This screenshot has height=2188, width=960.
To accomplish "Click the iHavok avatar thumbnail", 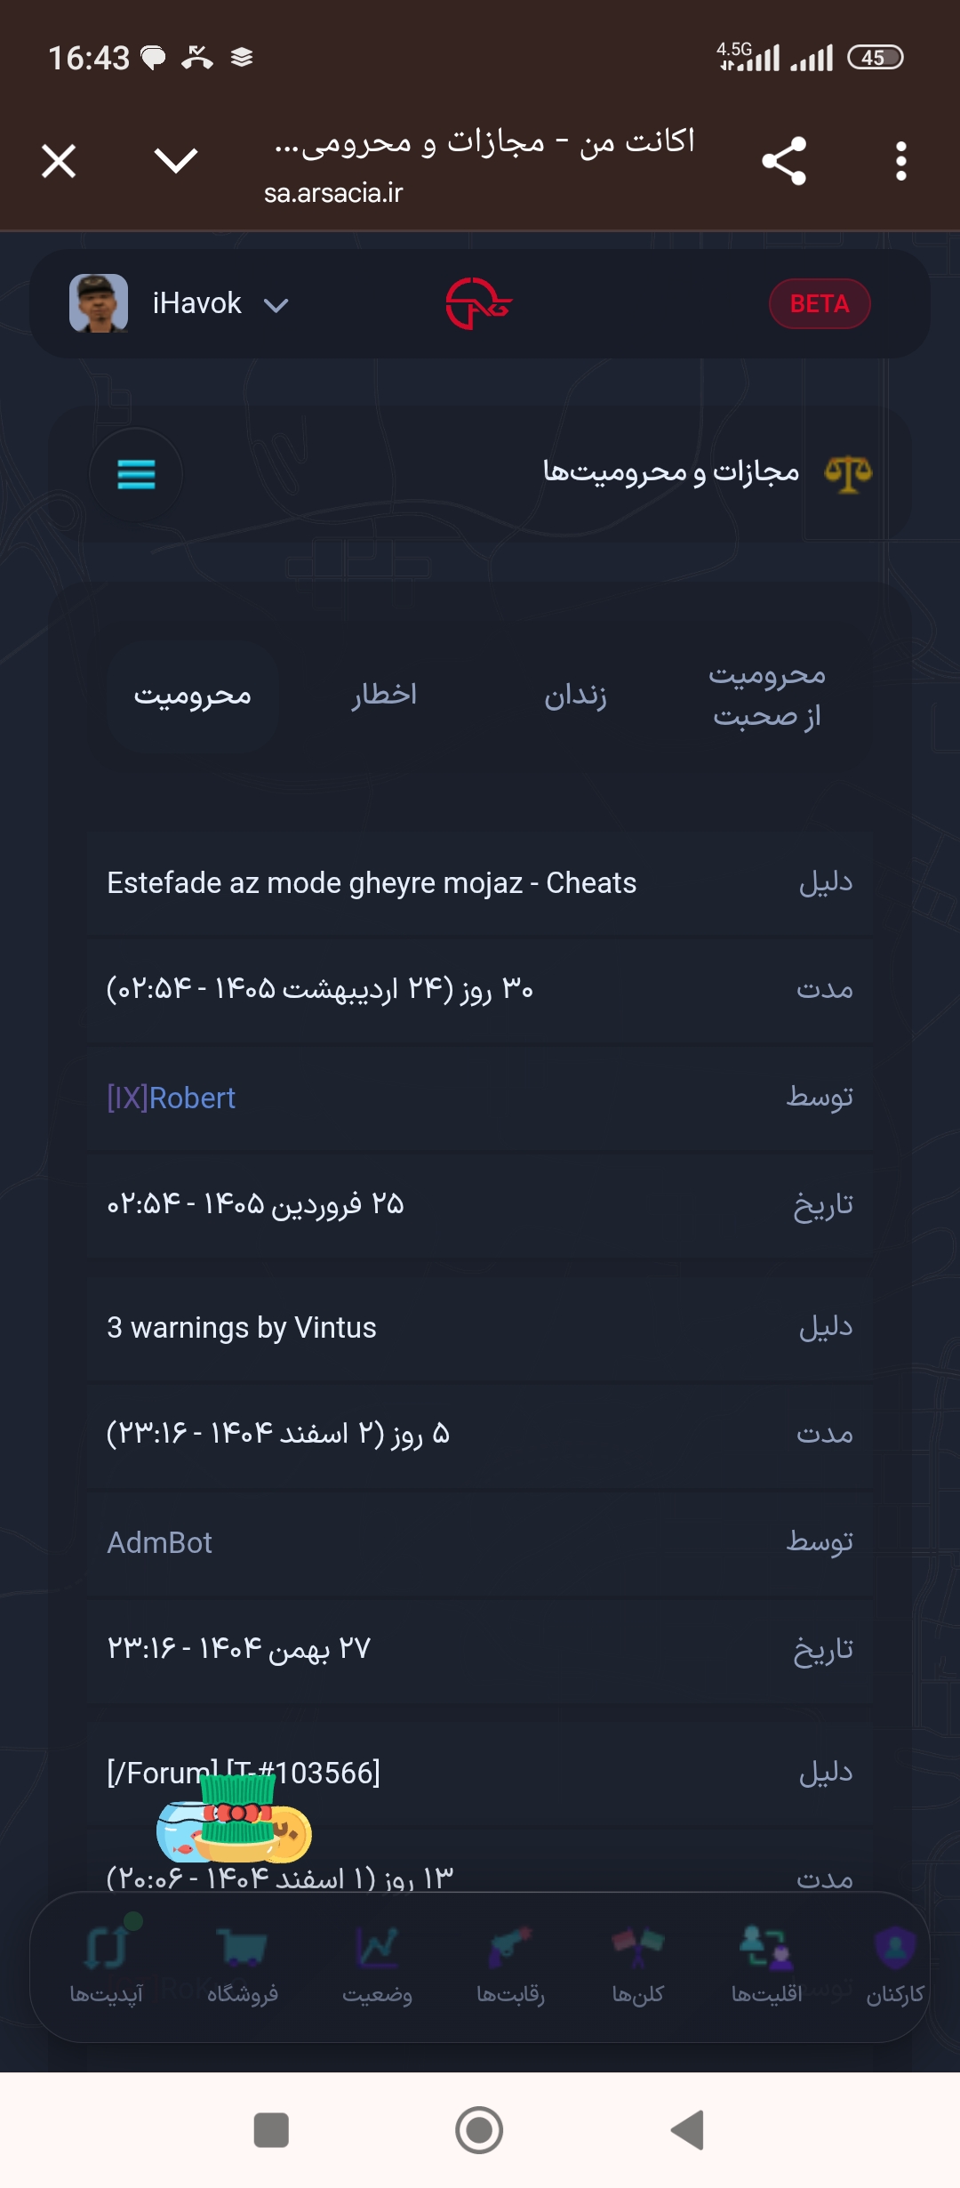I will click(99, 303).
